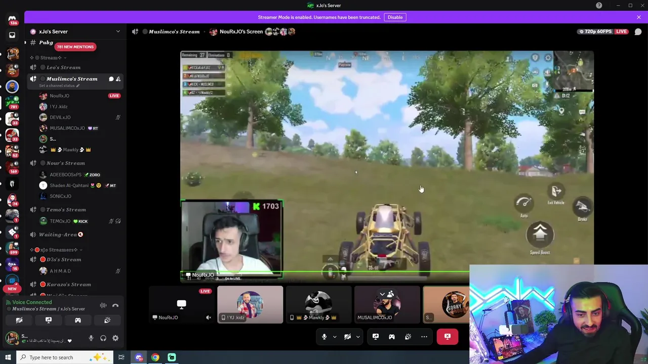The width and height of the screenshot is (648, 364).
Task: Hide members using the chevron people toggle
Action: point(387,294)
